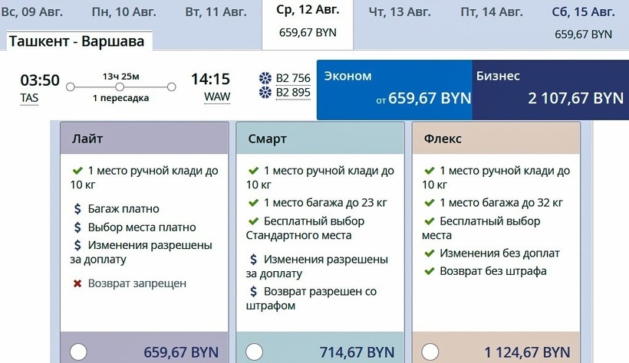The width and height of the screenshot is (629, 363).
Task: Click the snowflake icon beside flight B2 895
Action: pos(265,93)
